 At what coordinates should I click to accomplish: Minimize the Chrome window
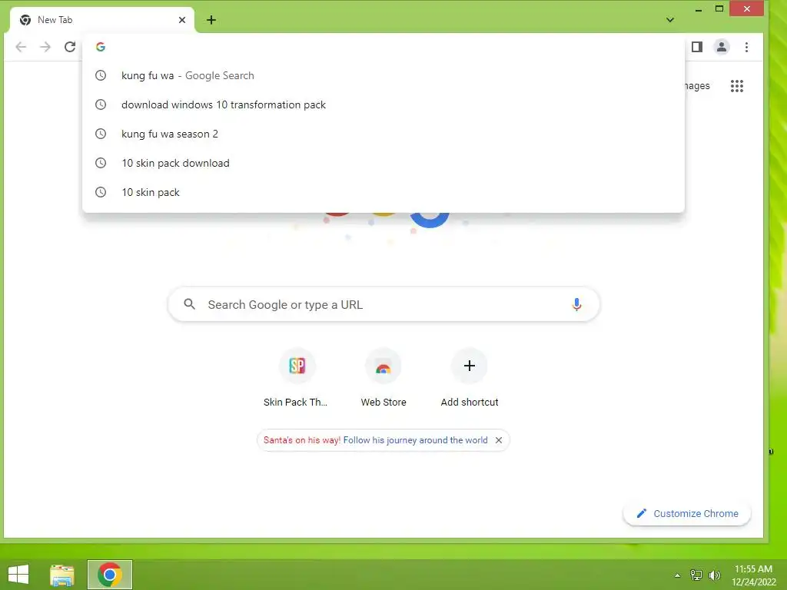(698, 9)
